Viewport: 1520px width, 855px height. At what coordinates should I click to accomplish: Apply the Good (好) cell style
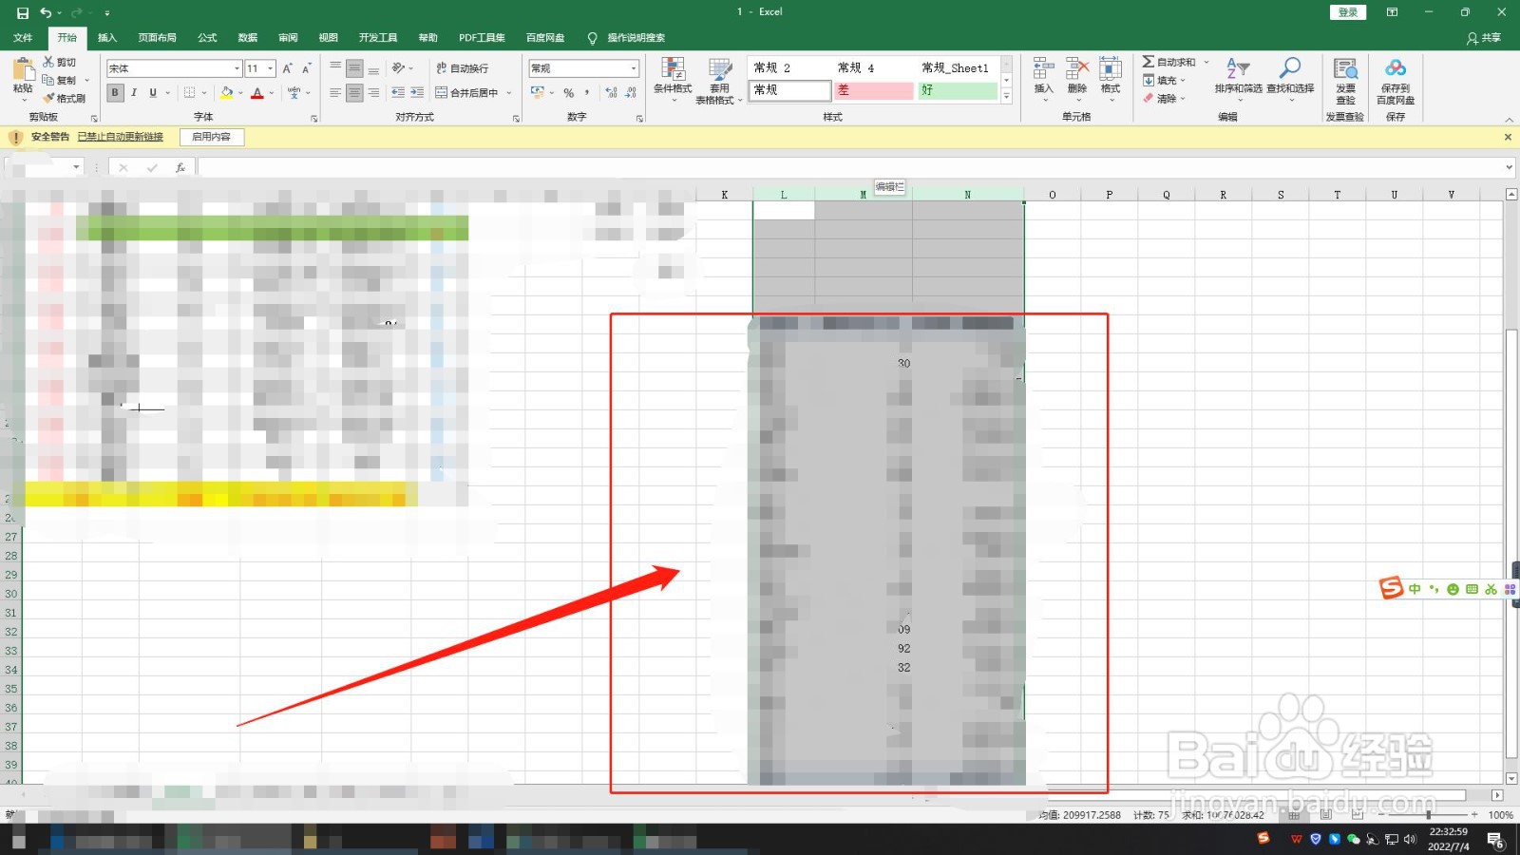[958, 90]
